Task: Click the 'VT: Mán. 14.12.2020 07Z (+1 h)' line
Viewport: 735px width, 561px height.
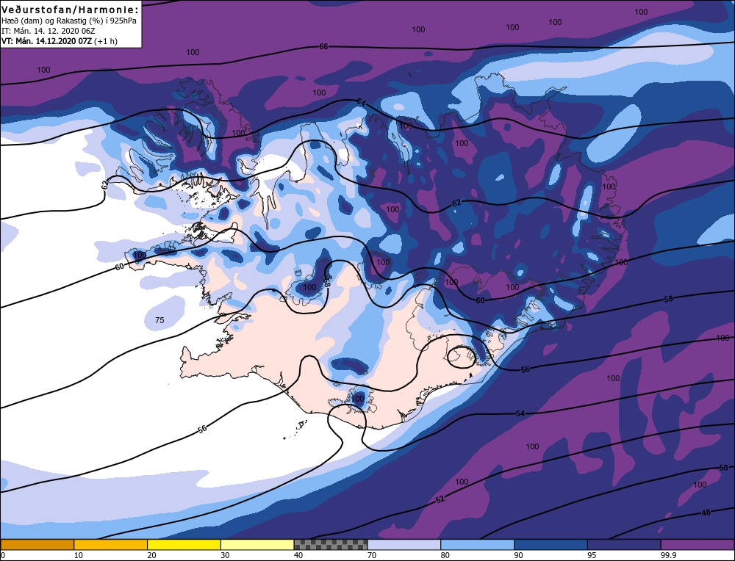Action: coord(60,41)
